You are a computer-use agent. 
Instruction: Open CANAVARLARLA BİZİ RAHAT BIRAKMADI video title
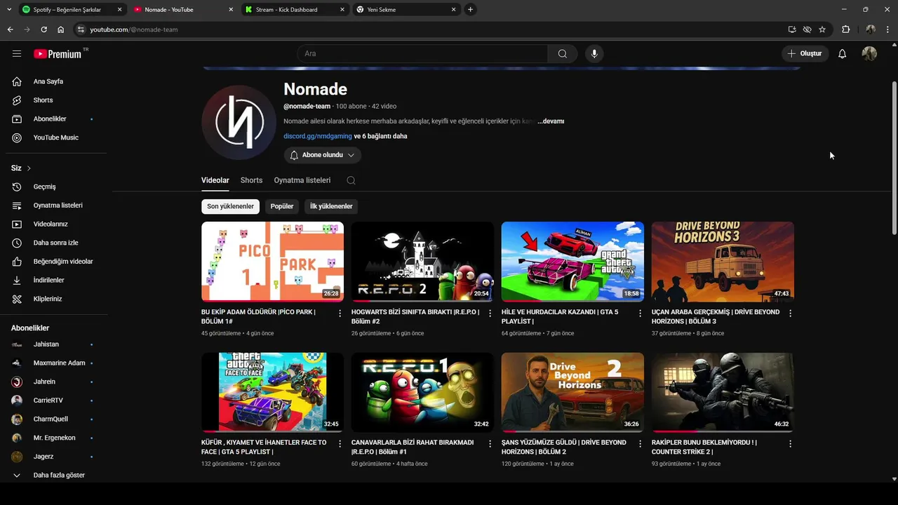[413, 447]
